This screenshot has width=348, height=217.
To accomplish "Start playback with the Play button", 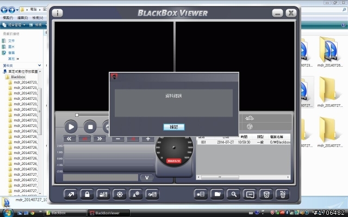I will click(x=71, y=127).
